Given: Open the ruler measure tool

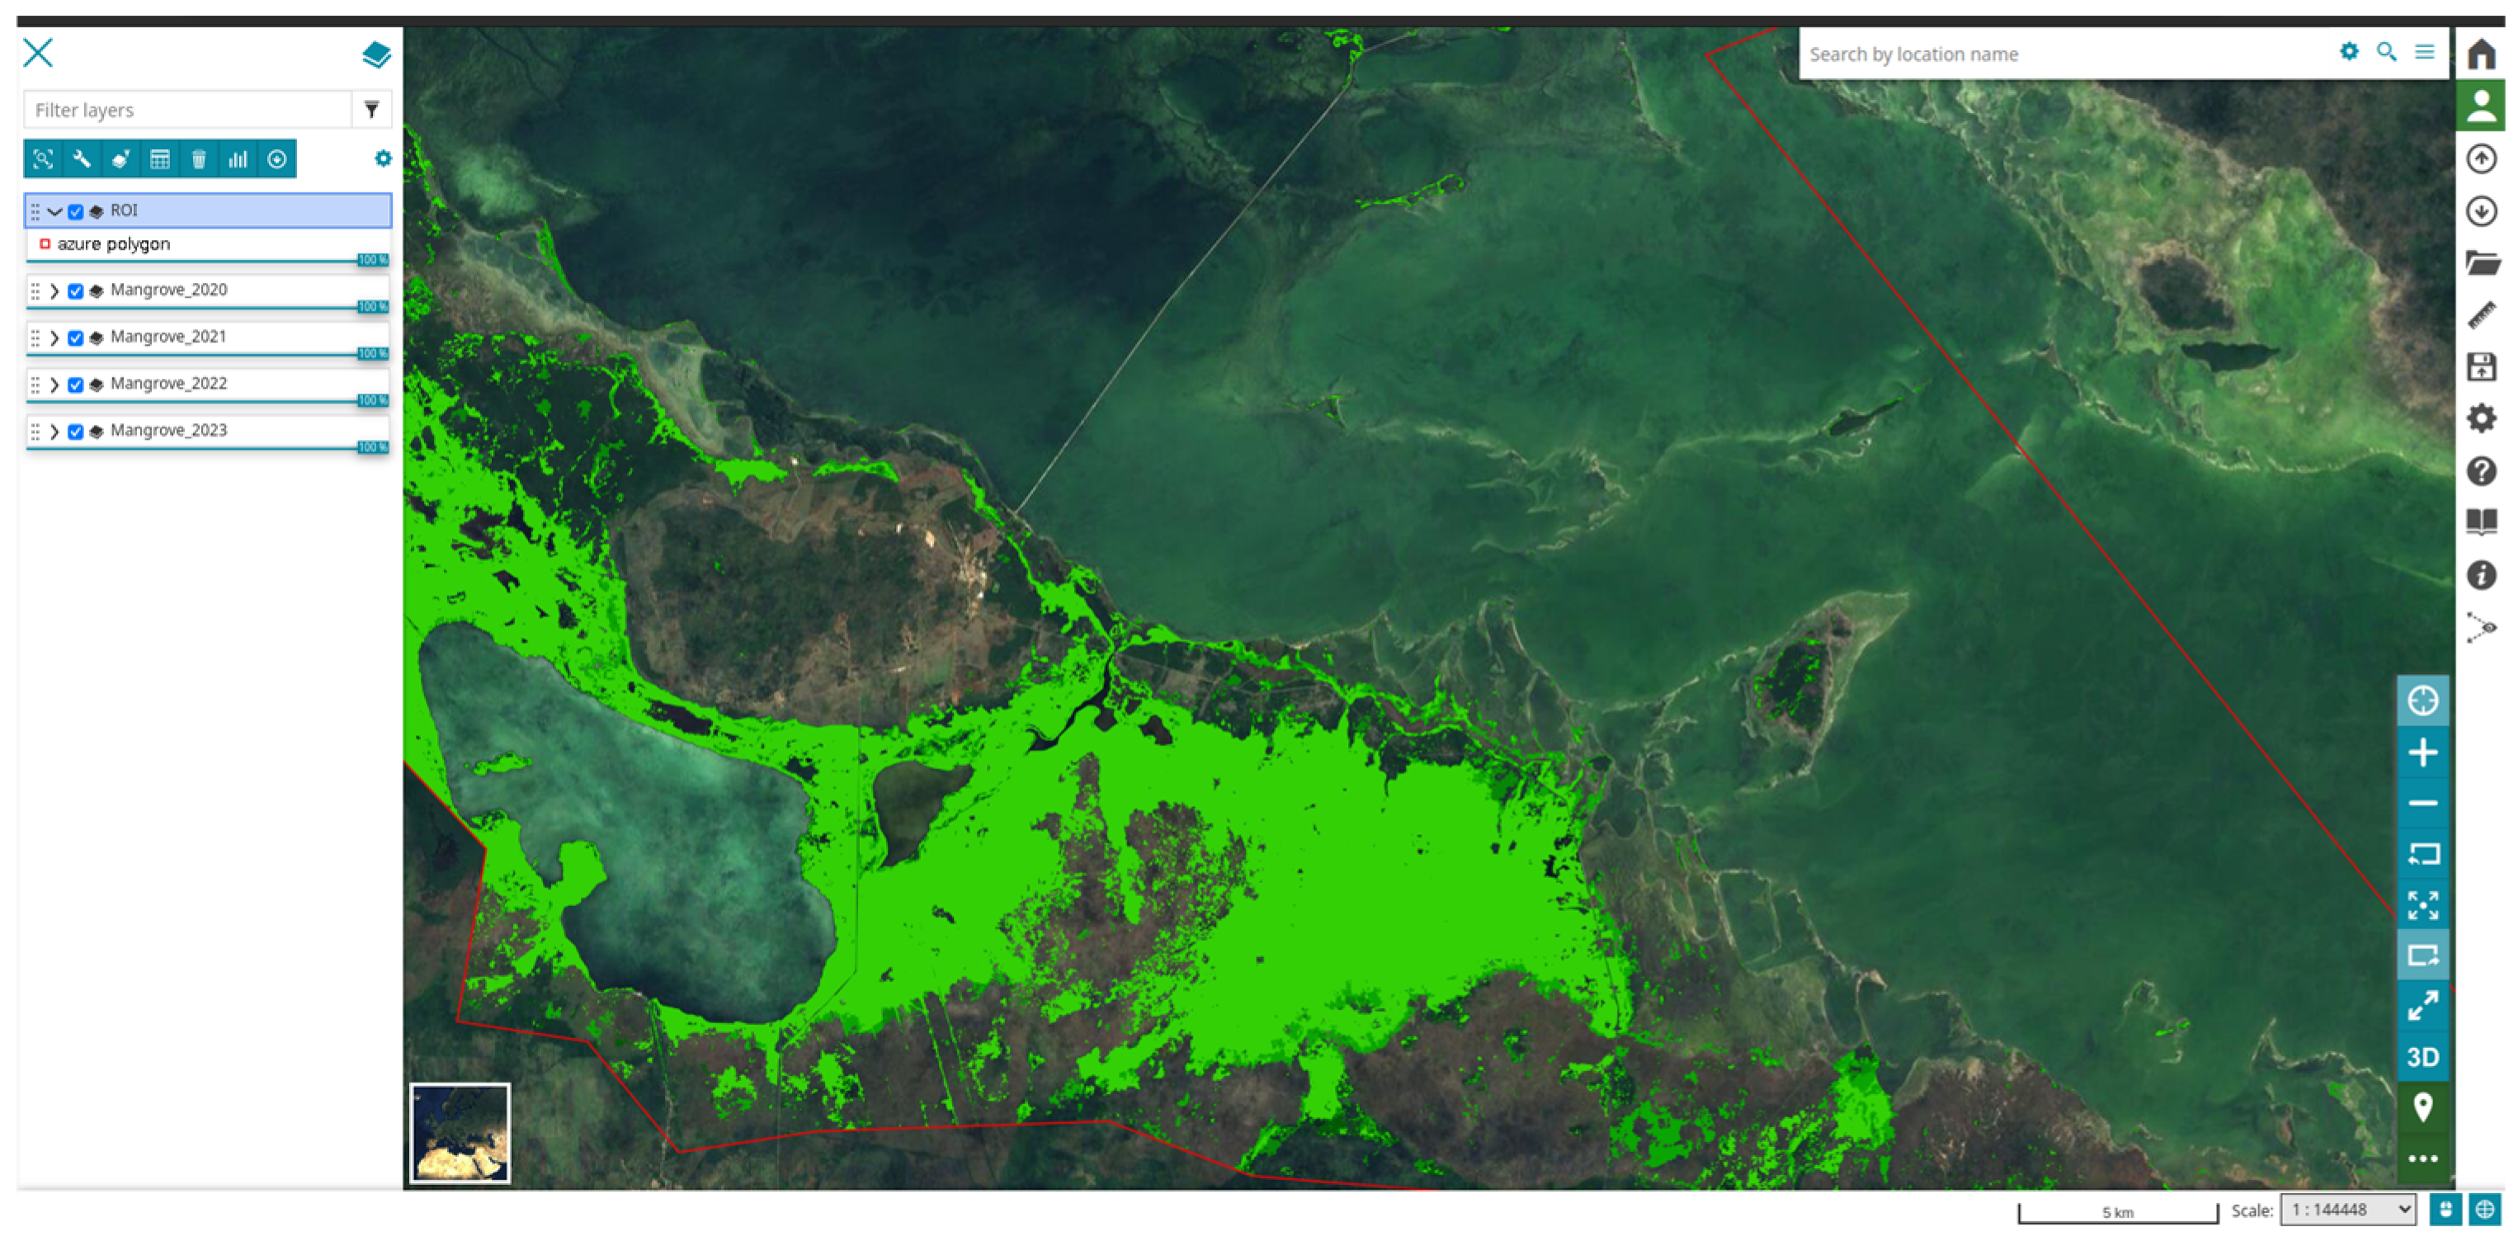Looking at the screenshot, I should coord(2481,315).
